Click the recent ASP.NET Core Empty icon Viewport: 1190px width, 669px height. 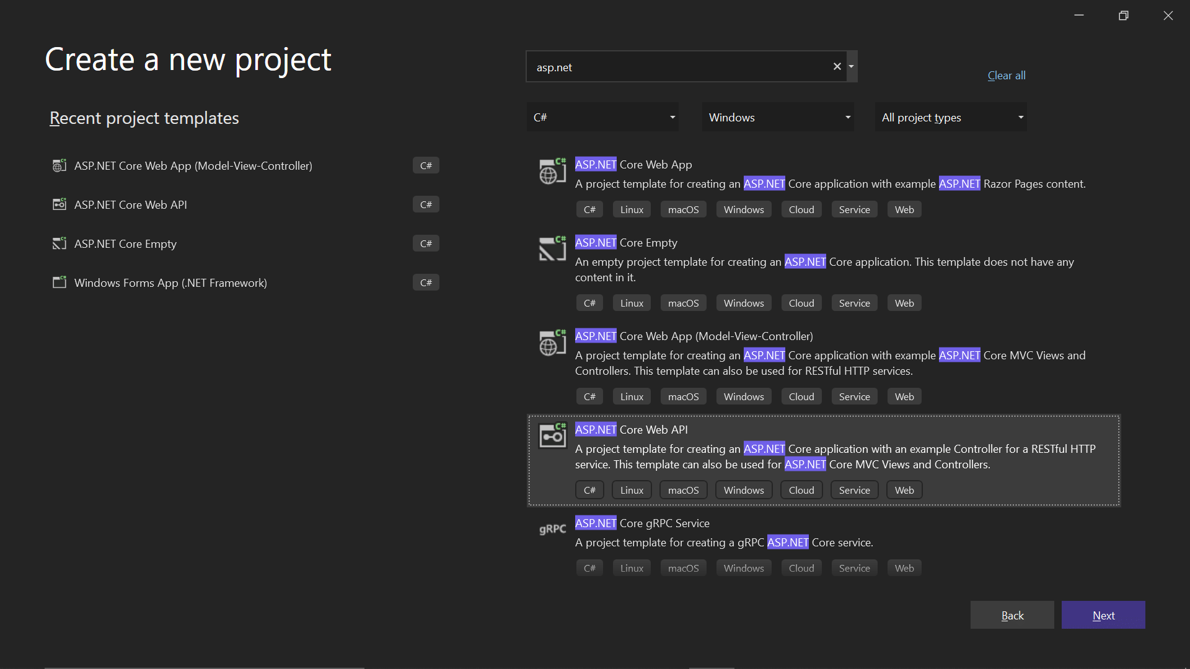[x=59, y=243]
